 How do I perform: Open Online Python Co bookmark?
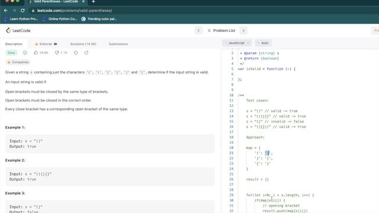click(x=60, y=19)
